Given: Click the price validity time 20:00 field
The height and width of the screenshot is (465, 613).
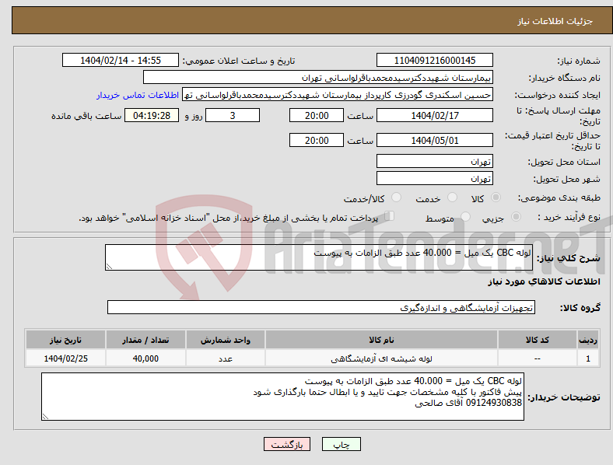Looking at the screenshot, I should pyautogui.click(x=317, y=140).
